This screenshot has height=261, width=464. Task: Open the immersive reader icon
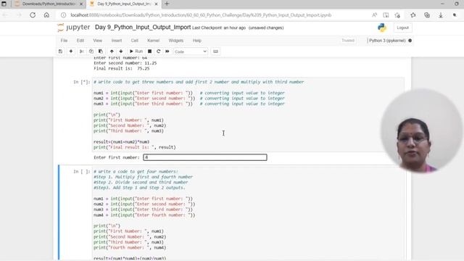(x=386, y=15)
